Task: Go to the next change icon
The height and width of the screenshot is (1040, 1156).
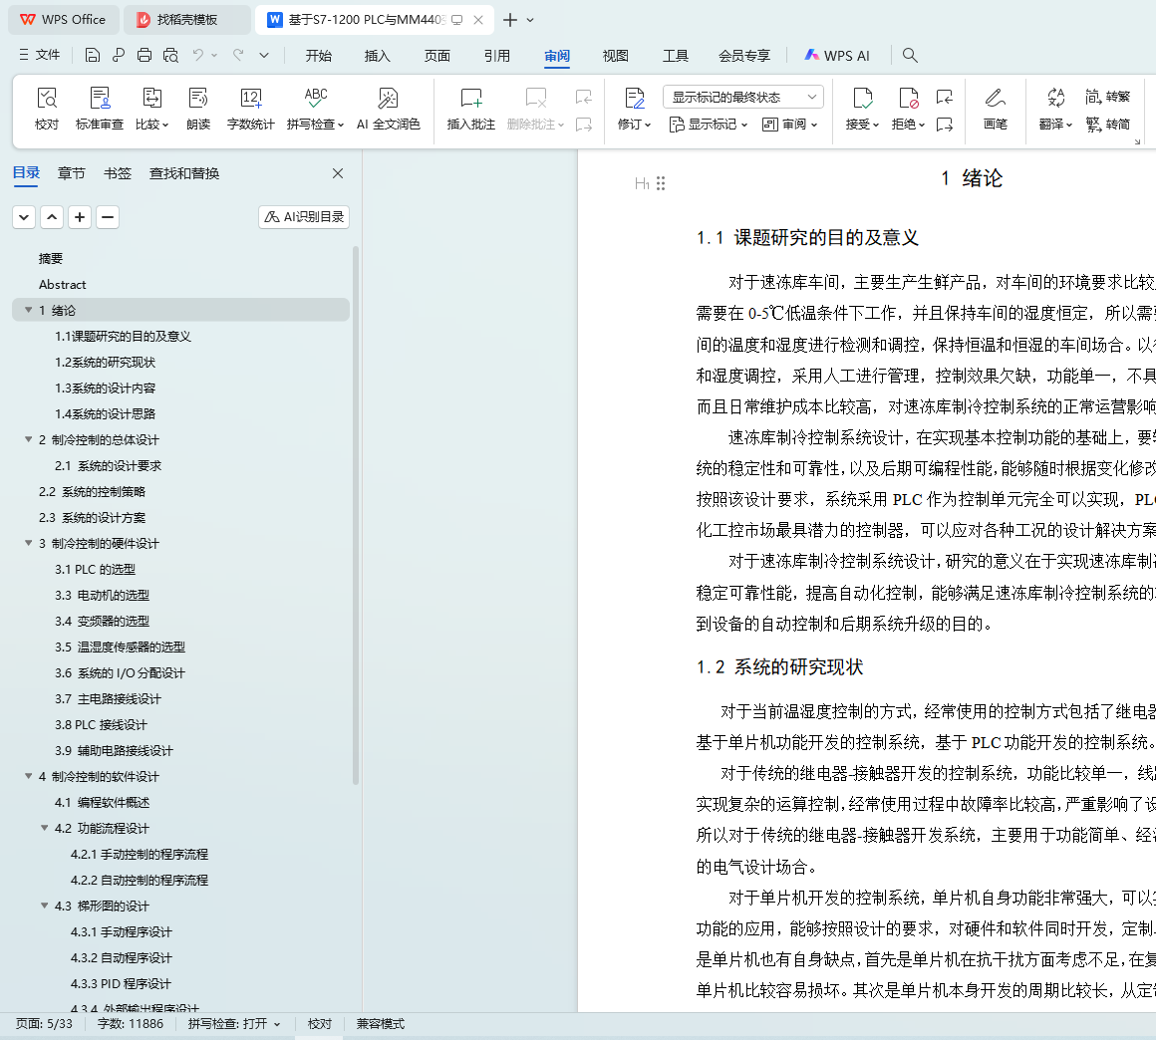Action: (x=945, y=125)
